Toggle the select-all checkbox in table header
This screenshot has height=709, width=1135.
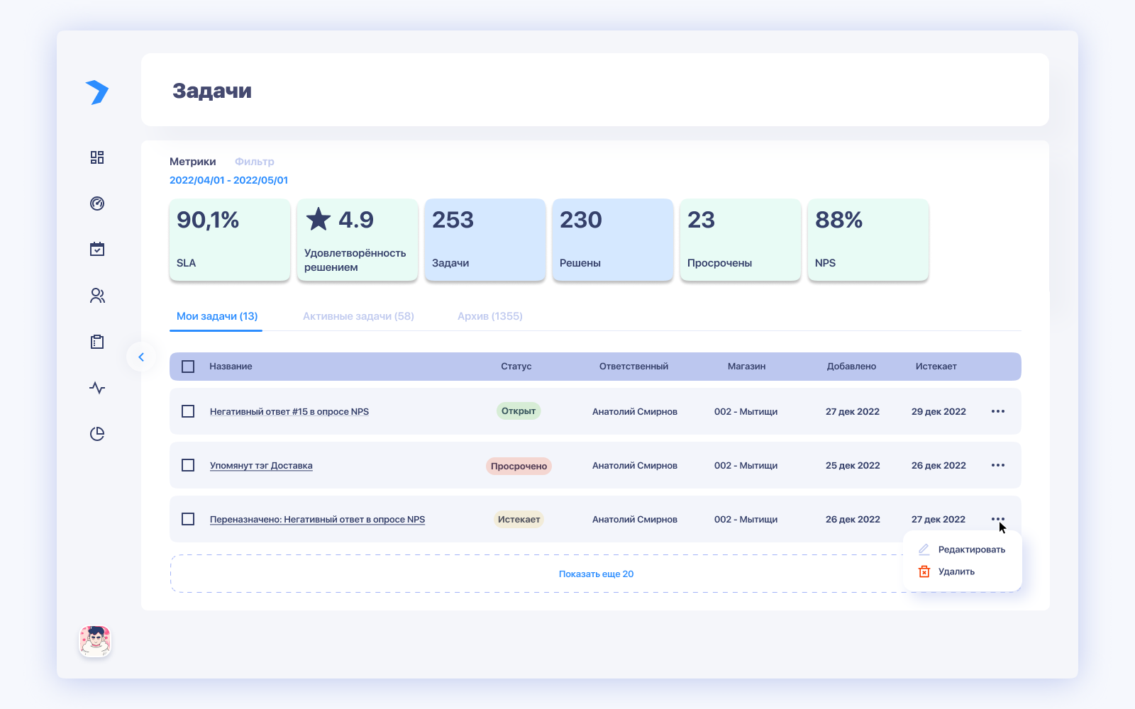[188, 367]
